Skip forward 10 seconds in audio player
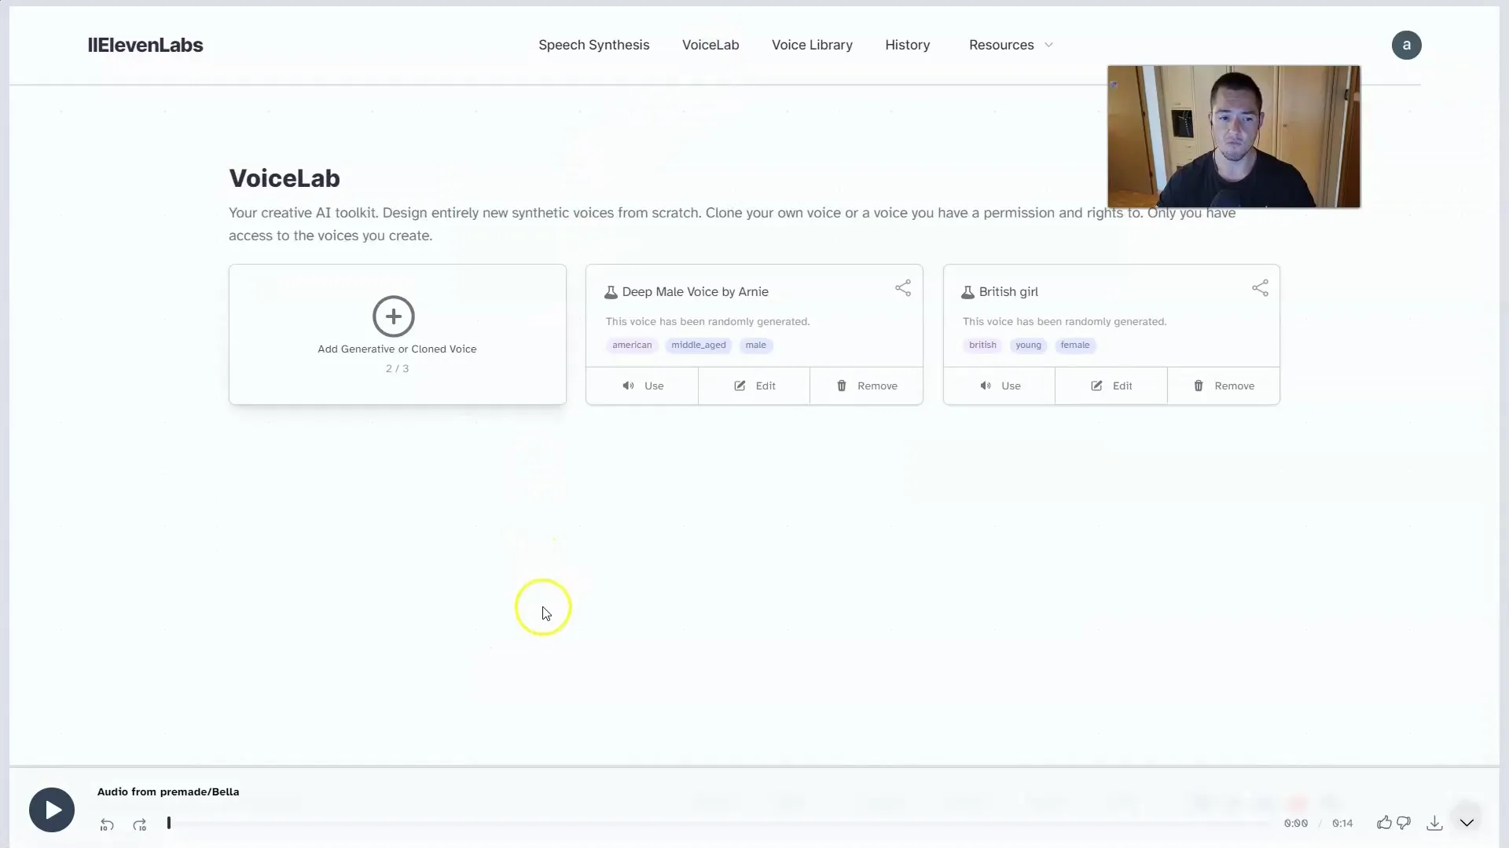 pos(139,824)
